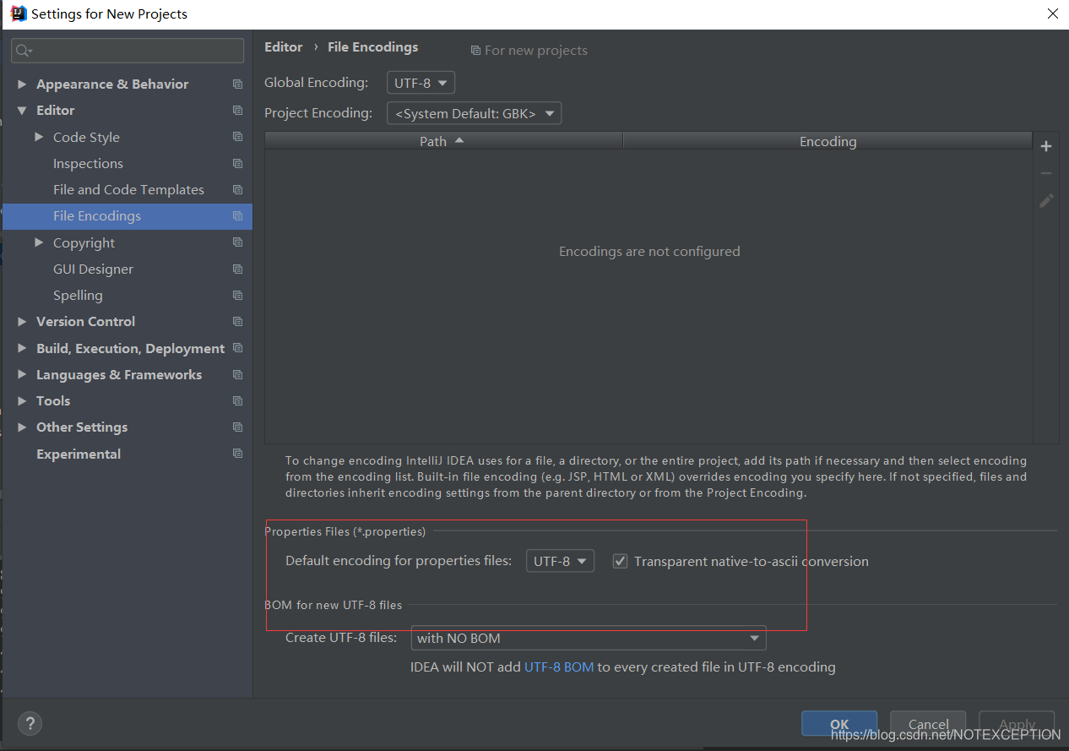Click the project-level icon next to Tools
Image resolution: width=1069 pixels, height=751 pixels.
(x=237, y=400)
